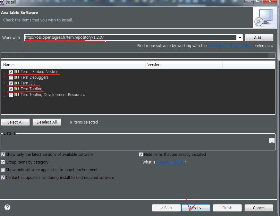Image resolution: width=280 pixels, height=216 pixels.
Task: Click the Deselect All button
Action: 47,122
